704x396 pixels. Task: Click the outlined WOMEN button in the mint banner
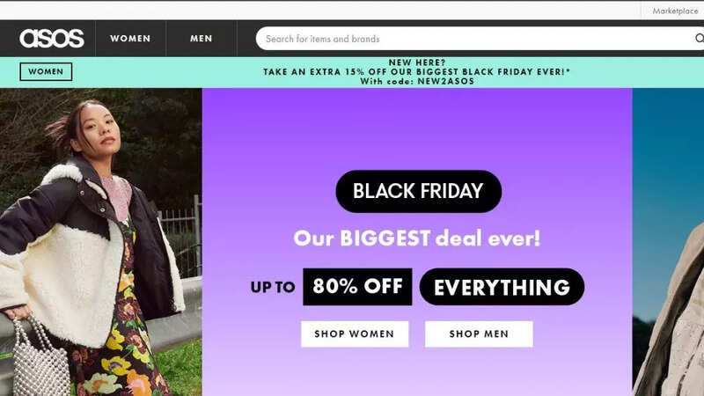46,72
